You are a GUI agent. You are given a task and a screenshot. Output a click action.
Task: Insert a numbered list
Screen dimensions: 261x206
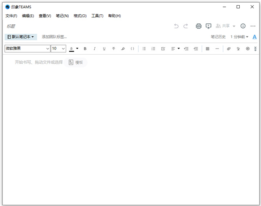153,49
